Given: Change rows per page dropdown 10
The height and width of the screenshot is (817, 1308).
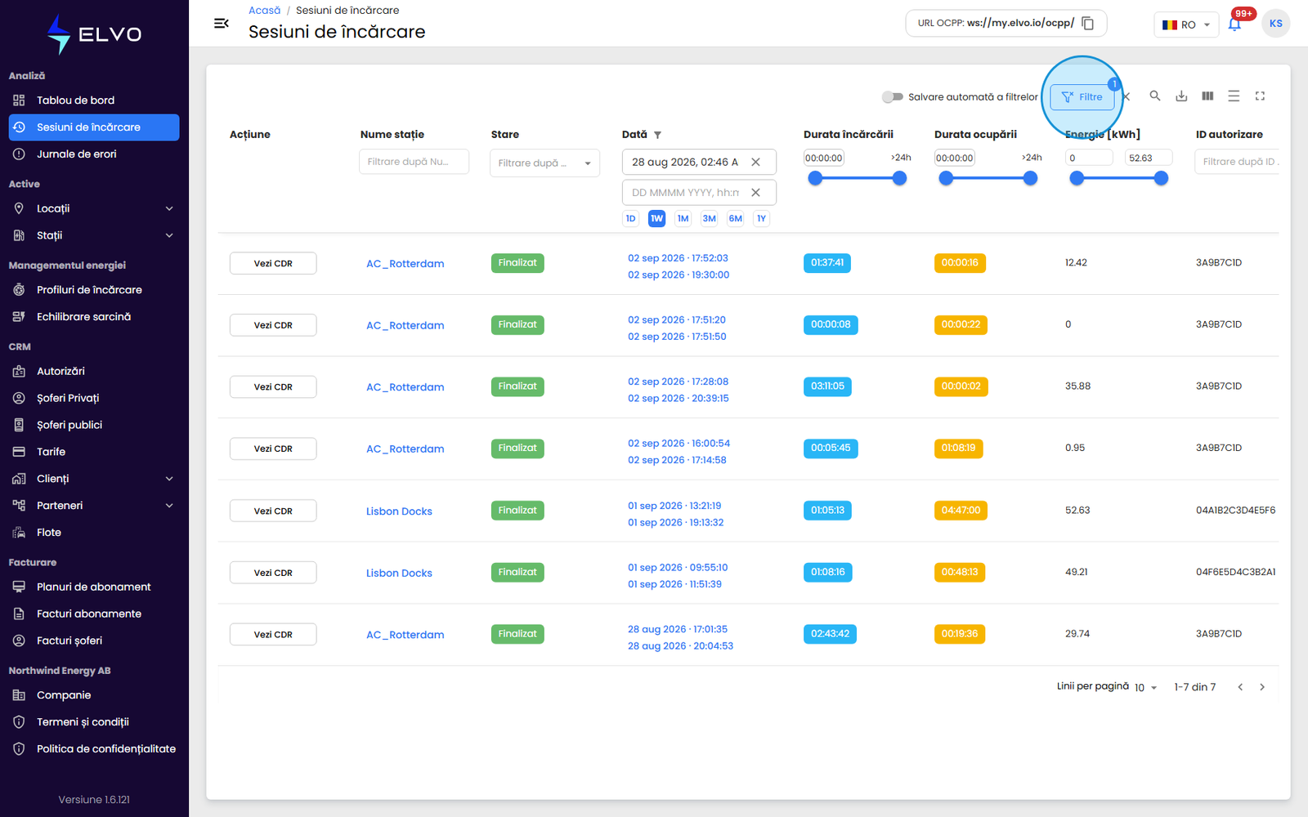Looking at the screenshot, I should (x=1145, y=688).
